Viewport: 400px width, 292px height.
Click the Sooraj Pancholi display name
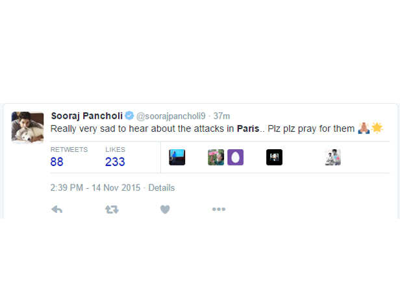click(87, 116)
